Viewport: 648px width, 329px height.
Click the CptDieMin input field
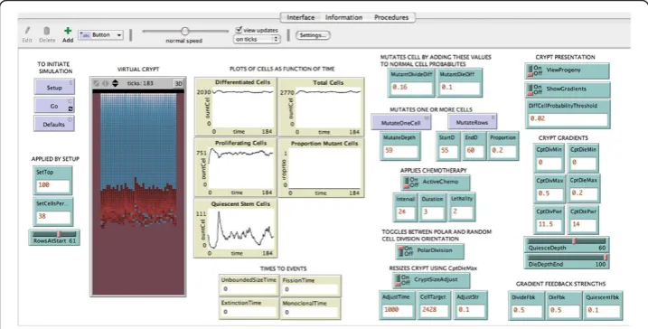tap(583, 164)
